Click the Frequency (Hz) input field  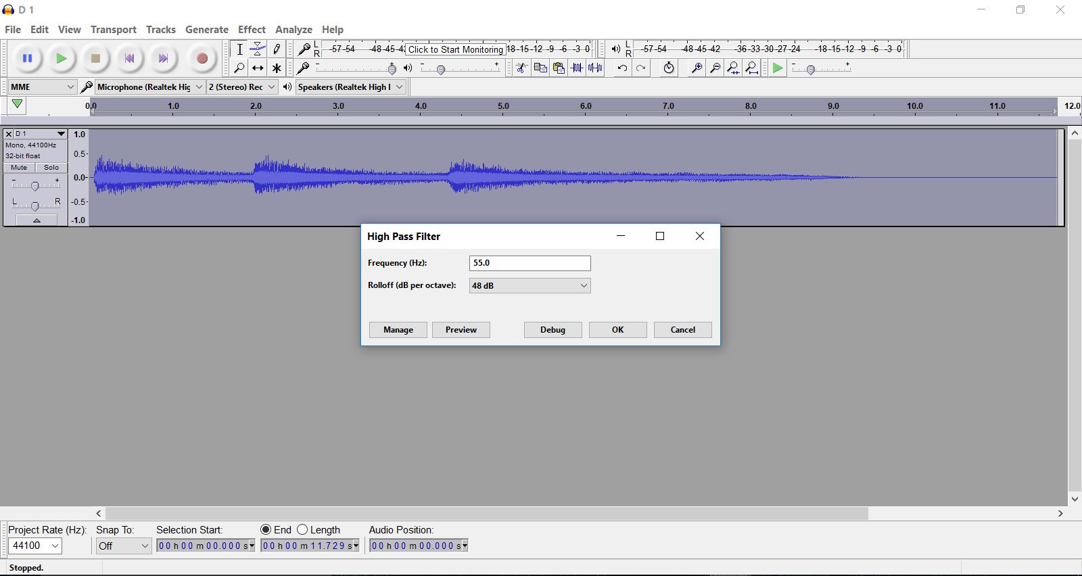[530, 263]
